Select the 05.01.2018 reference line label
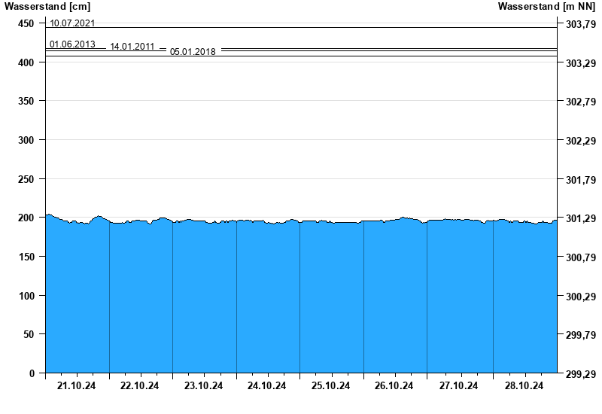 click(193, 52)
